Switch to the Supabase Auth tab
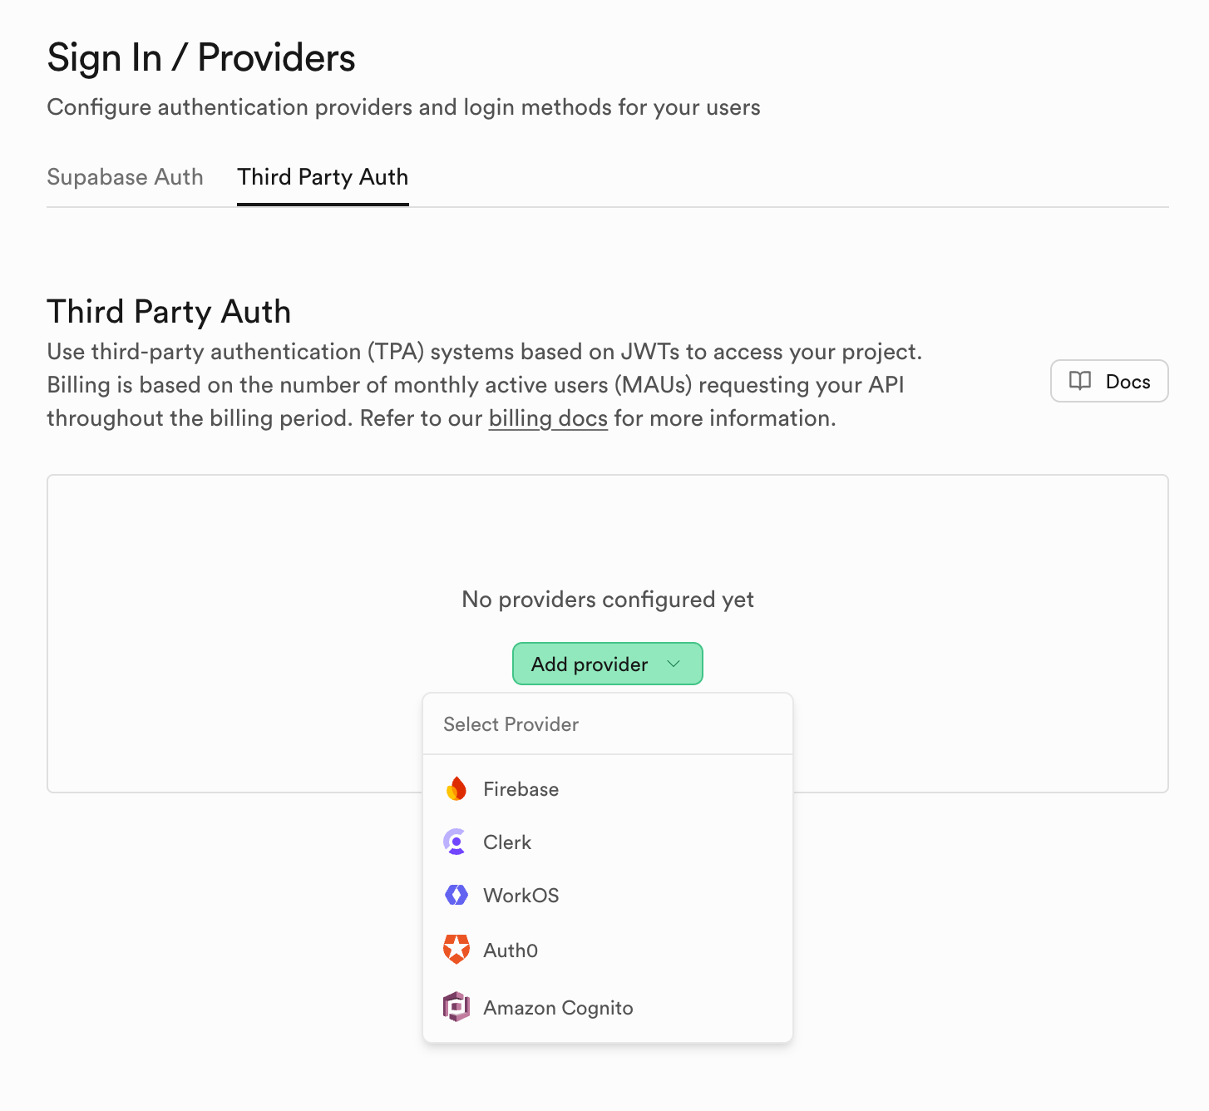The image size is (1209, 1111). pos(125,177)
